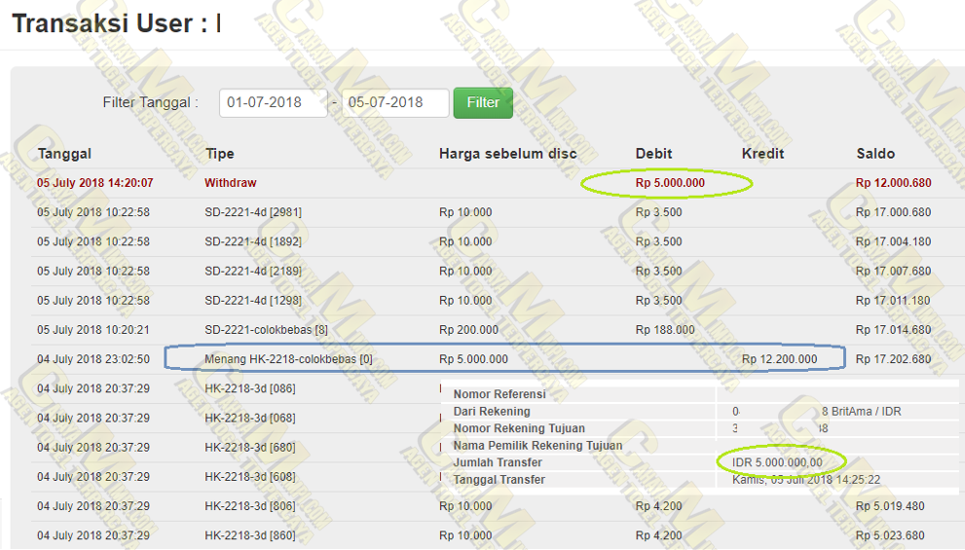Click the Saldo column header
965x550 pixels.
[875, 154]
